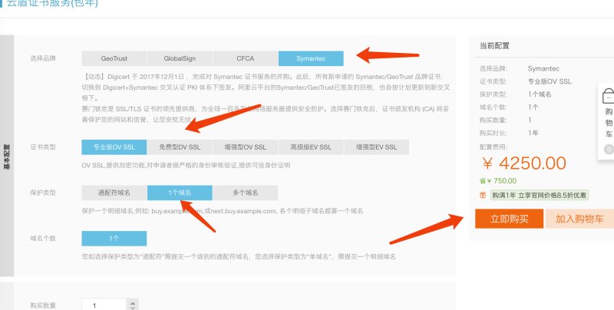Click the 保护类型 label in form
Screen dimensions: 614x310
(43, 193)
